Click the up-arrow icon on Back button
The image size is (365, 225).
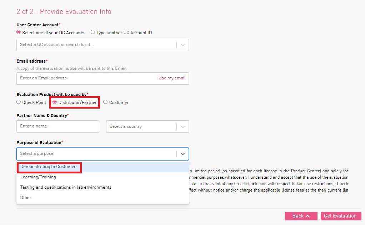point(307,216)
